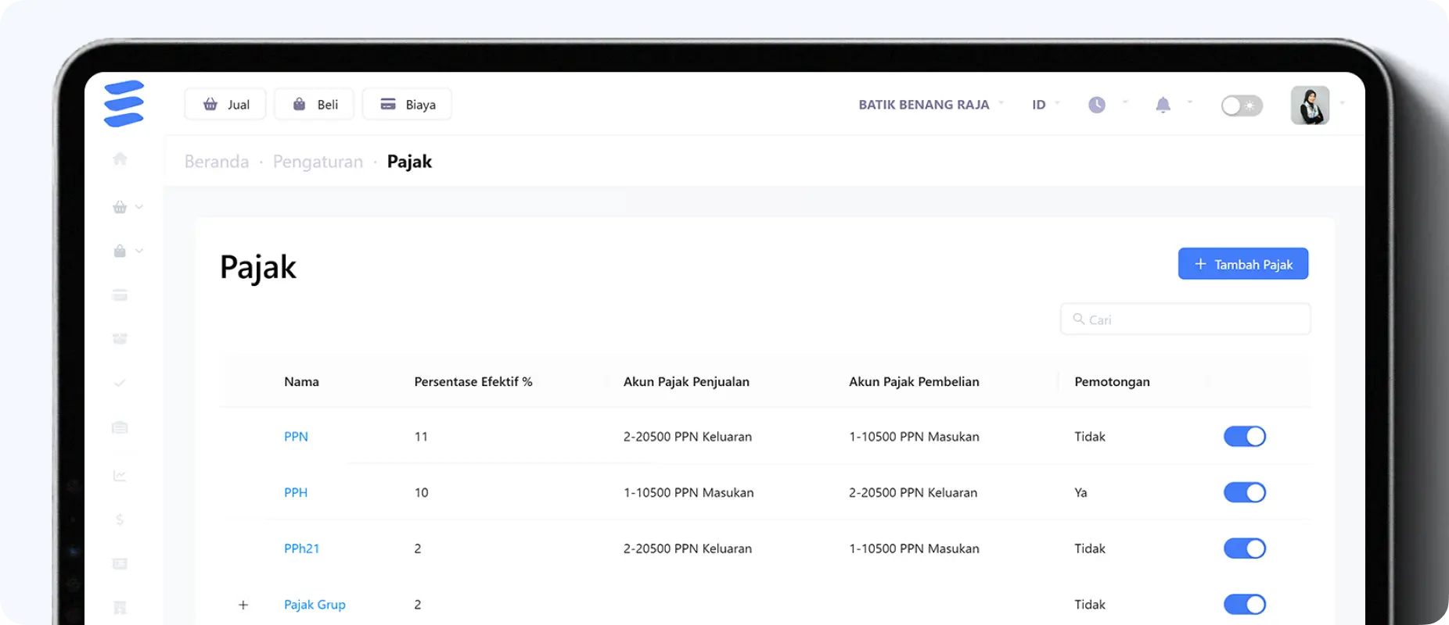Click the PPN percentage value 11

coord(421,437)
